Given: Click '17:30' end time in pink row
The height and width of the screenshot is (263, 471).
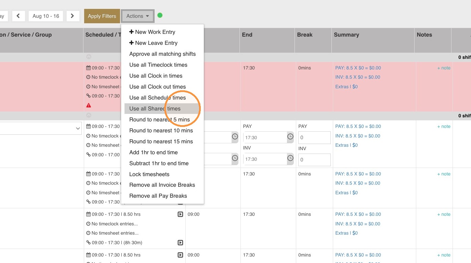Looking at the screenshot, I should click(249, 68).
